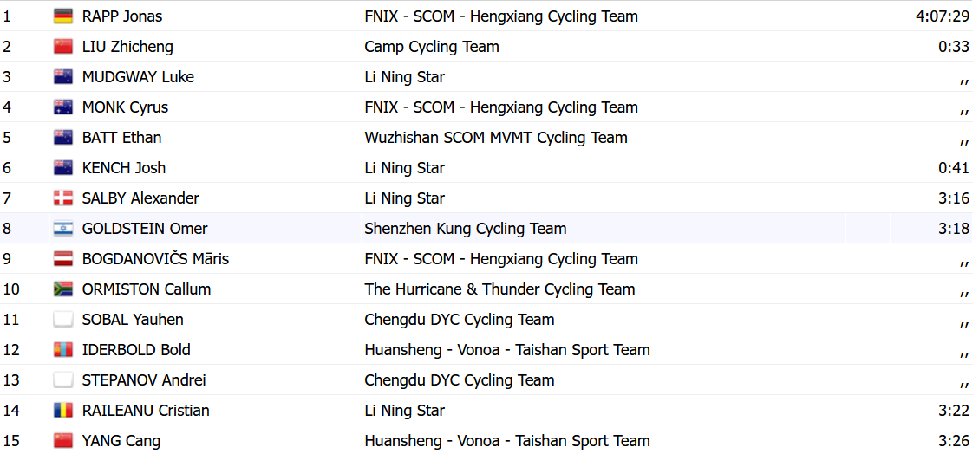The width and height of the screenshot is (979, 454).
Task: Click the Latvian flag beside BOGDANOVIČS Māris
Action: (63, 259)
